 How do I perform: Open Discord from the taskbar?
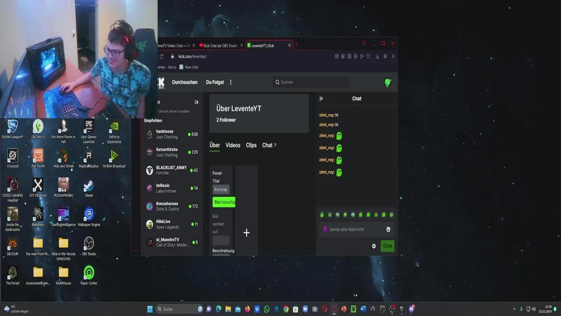(x=209, y=309)
